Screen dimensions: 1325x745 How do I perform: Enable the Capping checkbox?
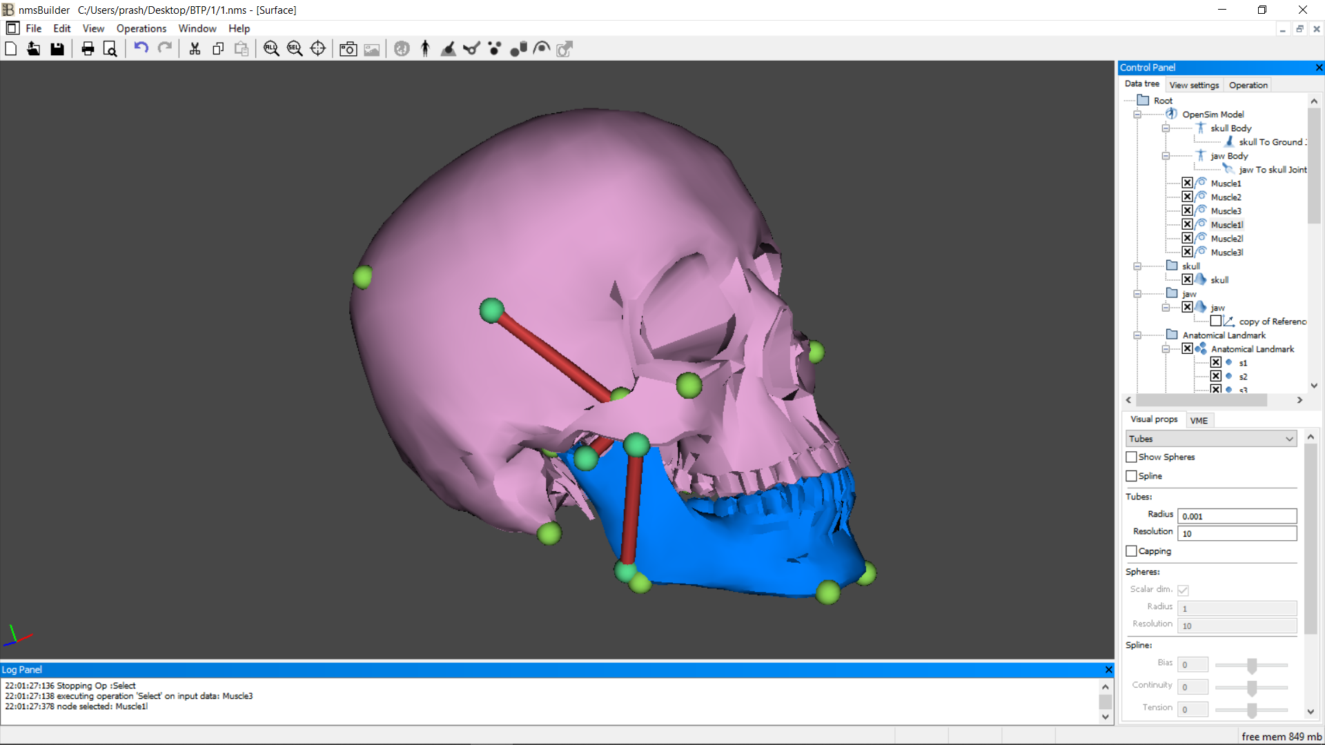pos(1131,551)
